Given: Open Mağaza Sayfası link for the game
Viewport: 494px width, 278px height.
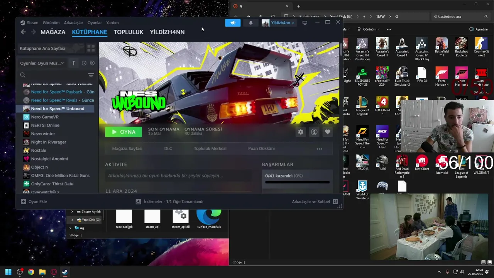Looking at the screenshot, I should (127, 149).
